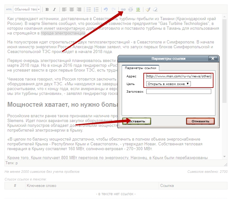Click the remove link icon
Viewport: 231px width, 200px height.
point(131,10)
